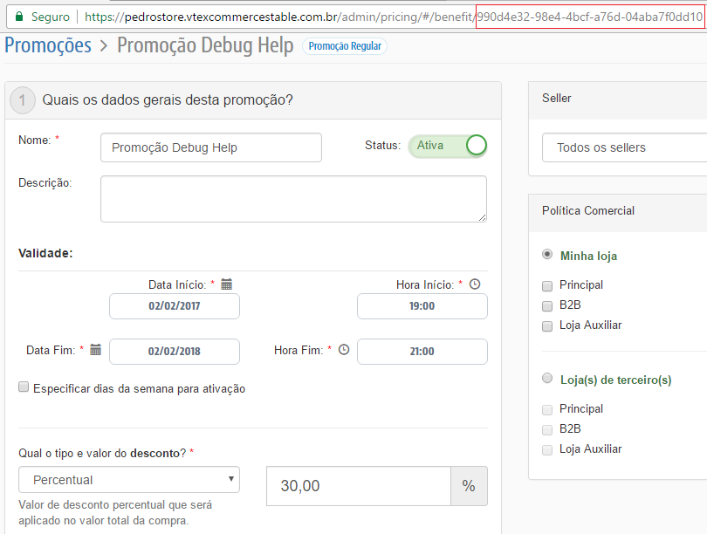Viewport: 707px width, 534px height.
Task: Check the Principal box under Minha loja
Action: pyautogui.click(x=546, y=284)
